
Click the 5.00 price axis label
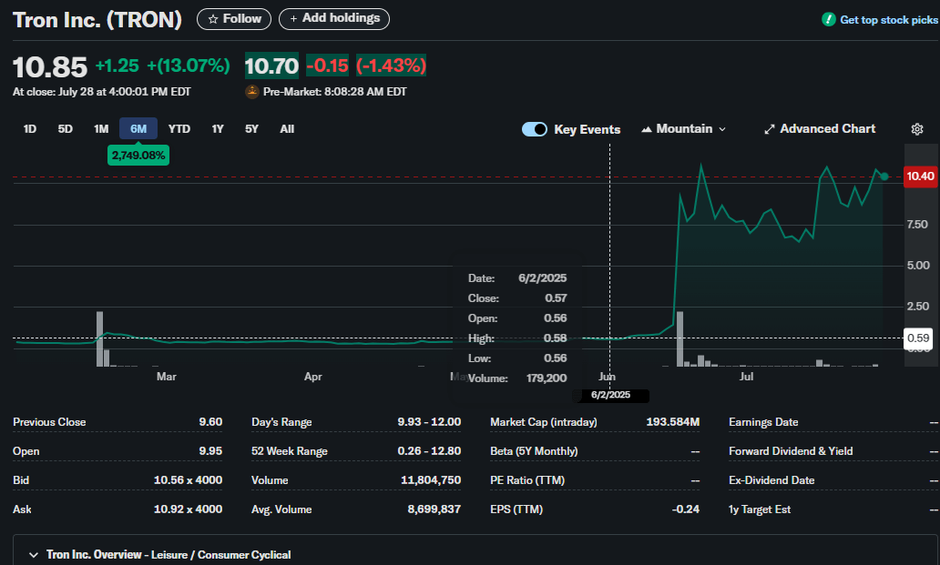[918, 265]
